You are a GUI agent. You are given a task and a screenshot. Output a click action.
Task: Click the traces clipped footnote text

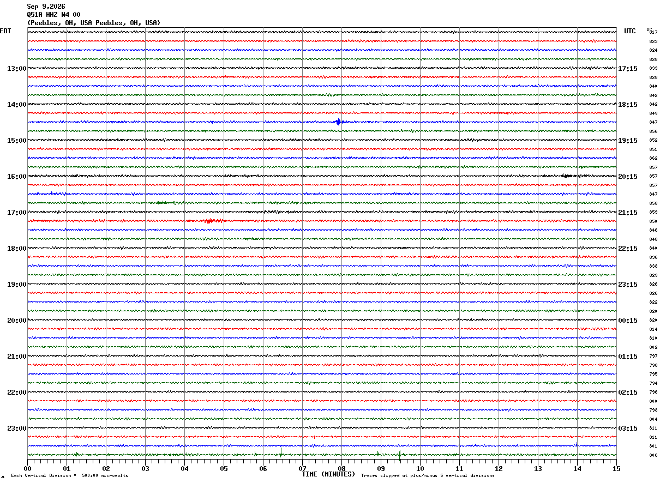coord(428,476)
